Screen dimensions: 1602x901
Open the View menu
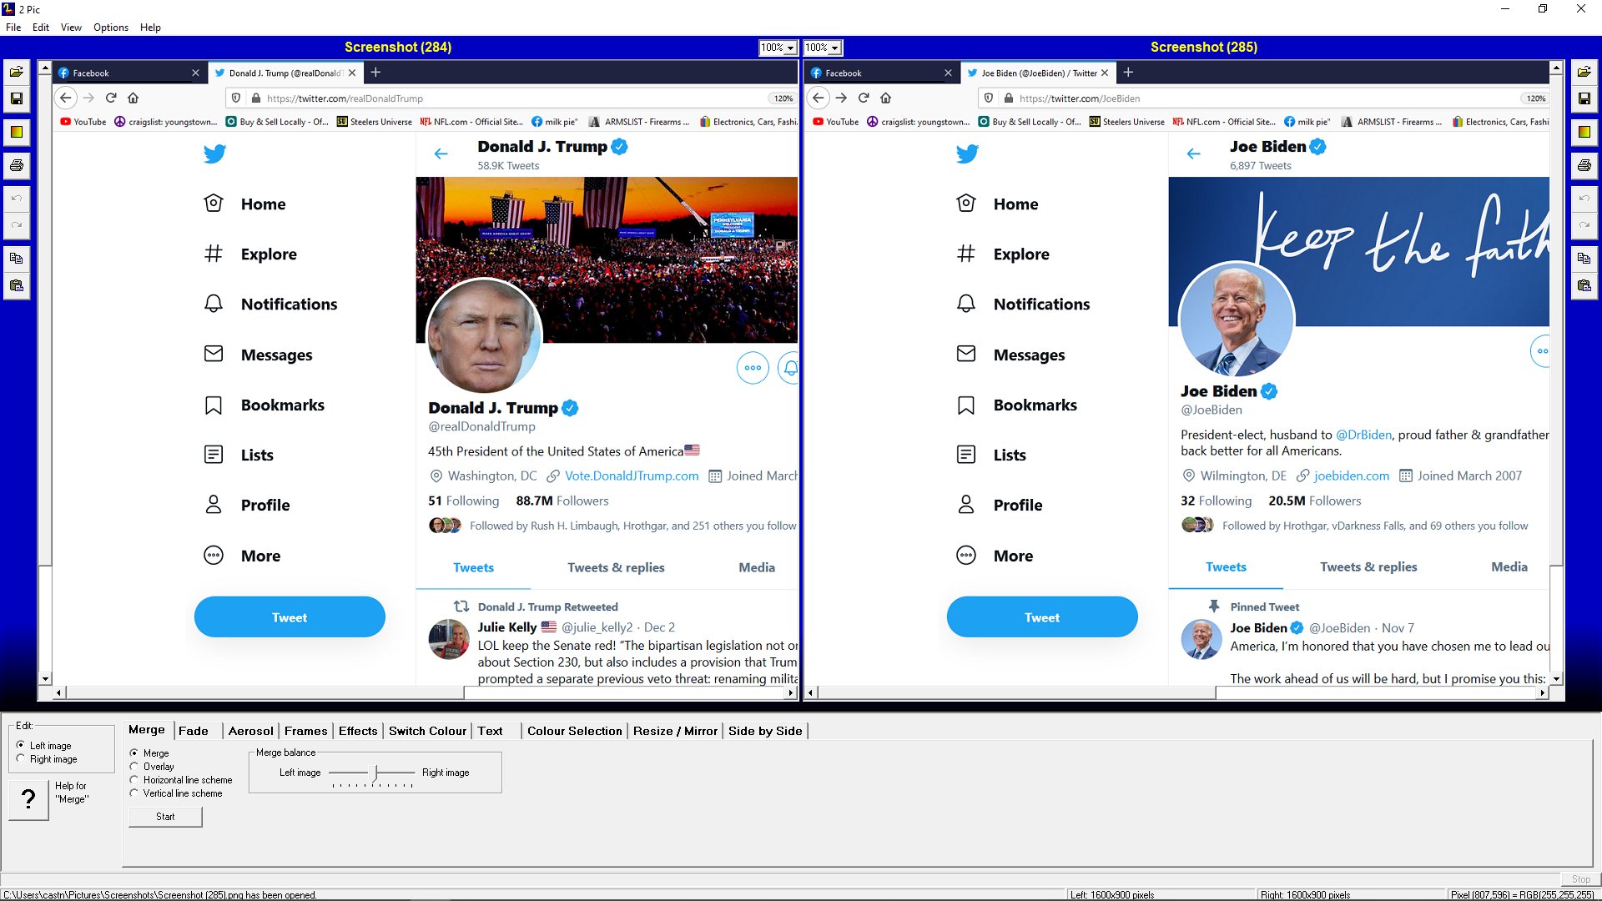71,28
